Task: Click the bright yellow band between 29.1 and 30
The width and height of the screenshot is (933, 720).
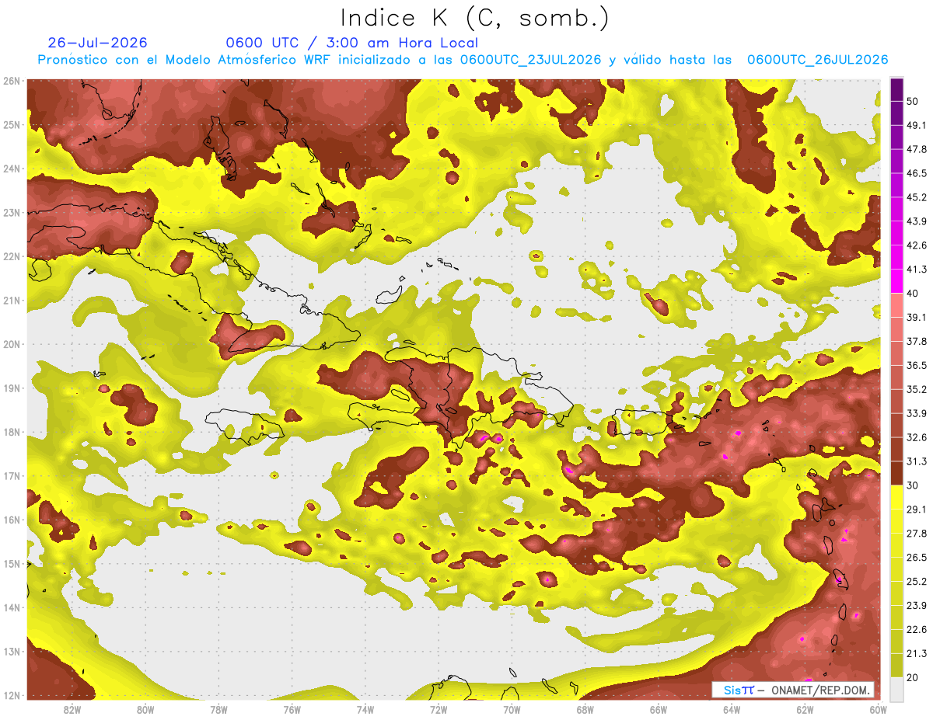Action: [896, 498]
